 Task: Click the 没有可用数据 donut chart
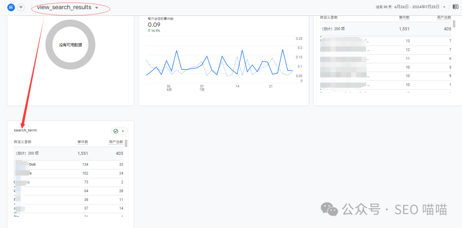70,45
